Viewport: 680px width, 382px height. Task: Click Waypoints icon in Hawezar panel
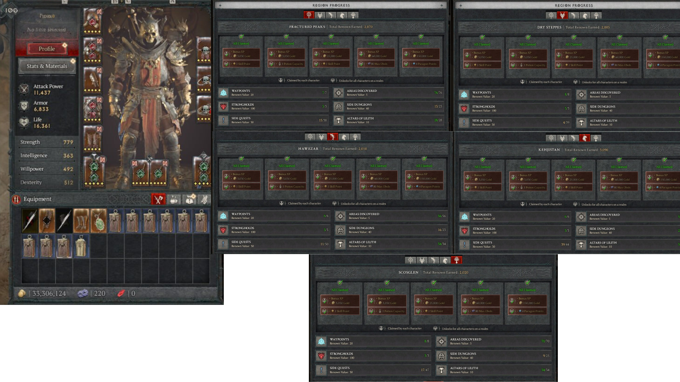point(223,216)
